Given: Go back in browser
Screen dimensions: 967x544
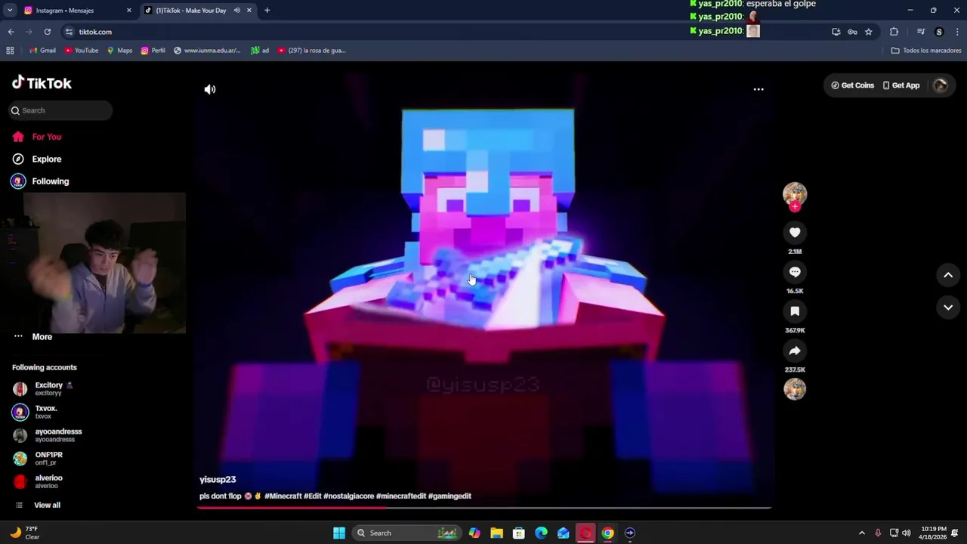Looking at the screenshot, I should tap(11, 32).
